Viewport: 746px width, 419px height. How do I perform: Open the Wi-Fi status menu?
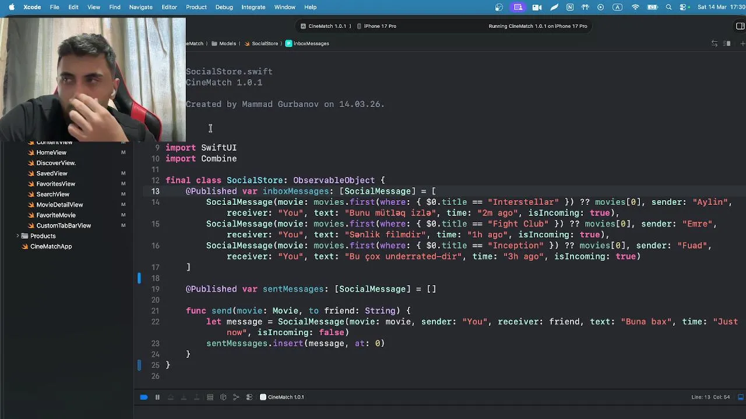pyautogui.click(x=635, y=7)
